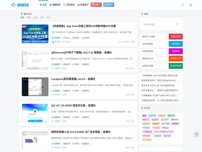Click the 鱼塘社 fish logo
Screen dimensions: 202x152
pyautogui.click(x=20, y=5)
